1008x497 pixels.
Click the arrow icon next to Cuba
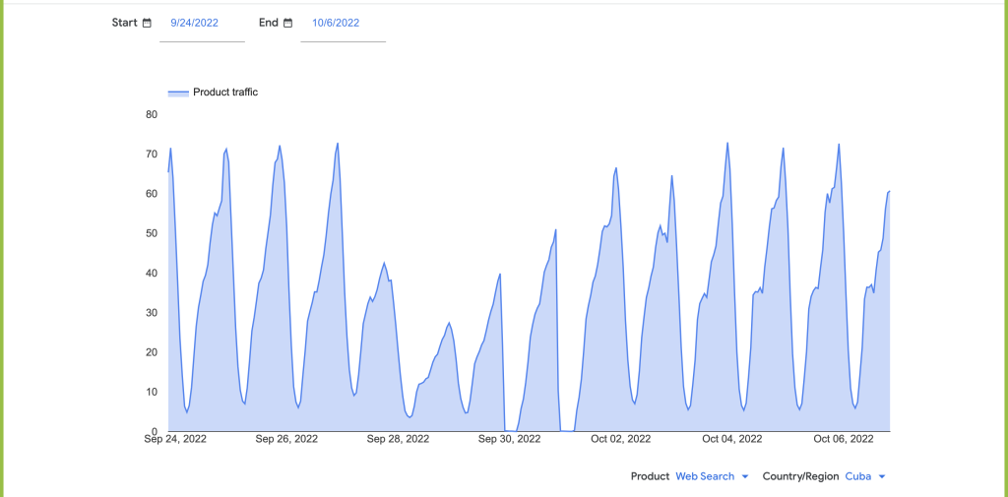coord(881,476)
